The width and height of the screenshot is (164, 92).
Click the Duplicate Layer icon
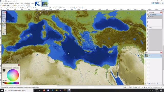coord(149,84)
